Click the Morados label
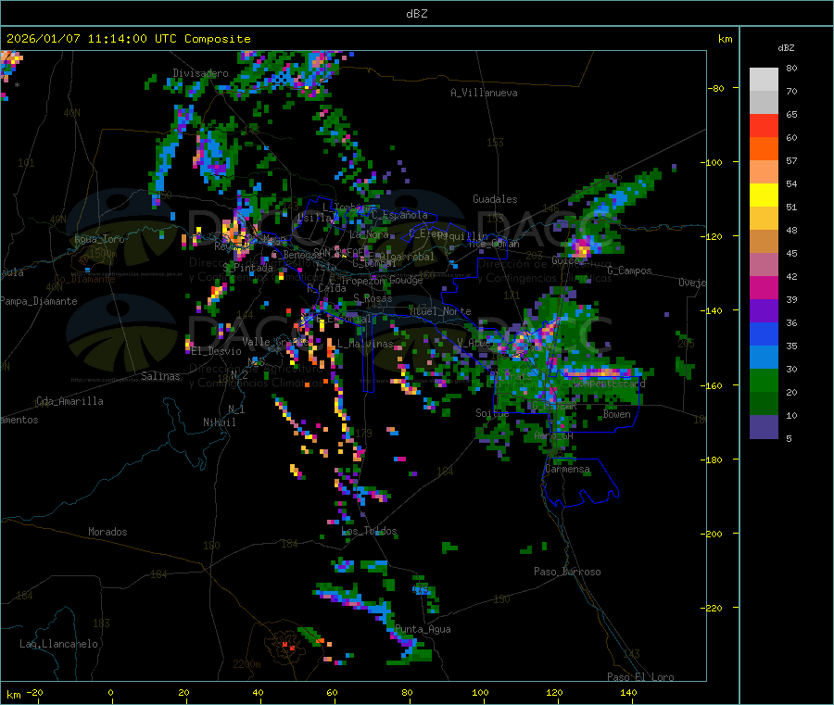 click(x=107, y=532)
